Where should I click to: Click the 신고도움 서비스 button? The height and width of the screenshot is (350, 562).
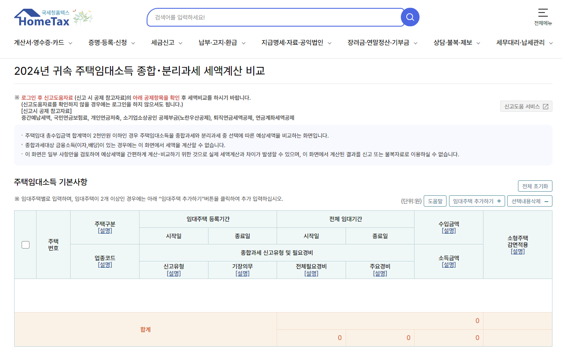[526, 106]
